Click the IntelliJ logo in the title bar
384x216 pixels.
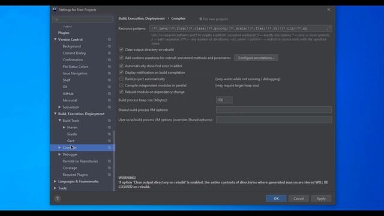(x=55, y=10)
